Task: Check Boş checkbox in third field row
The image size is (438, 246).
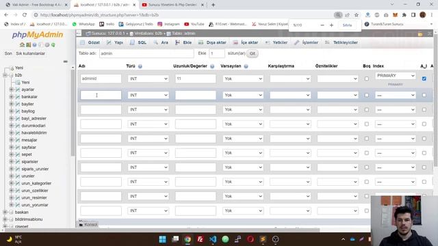Action: pos(367,109)
